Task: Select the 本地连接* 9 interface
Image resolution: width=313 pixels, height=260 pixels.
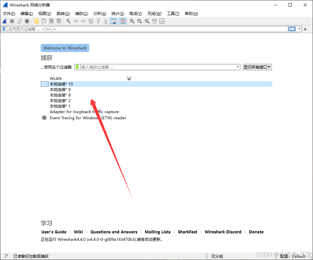Action: point(156,90)
